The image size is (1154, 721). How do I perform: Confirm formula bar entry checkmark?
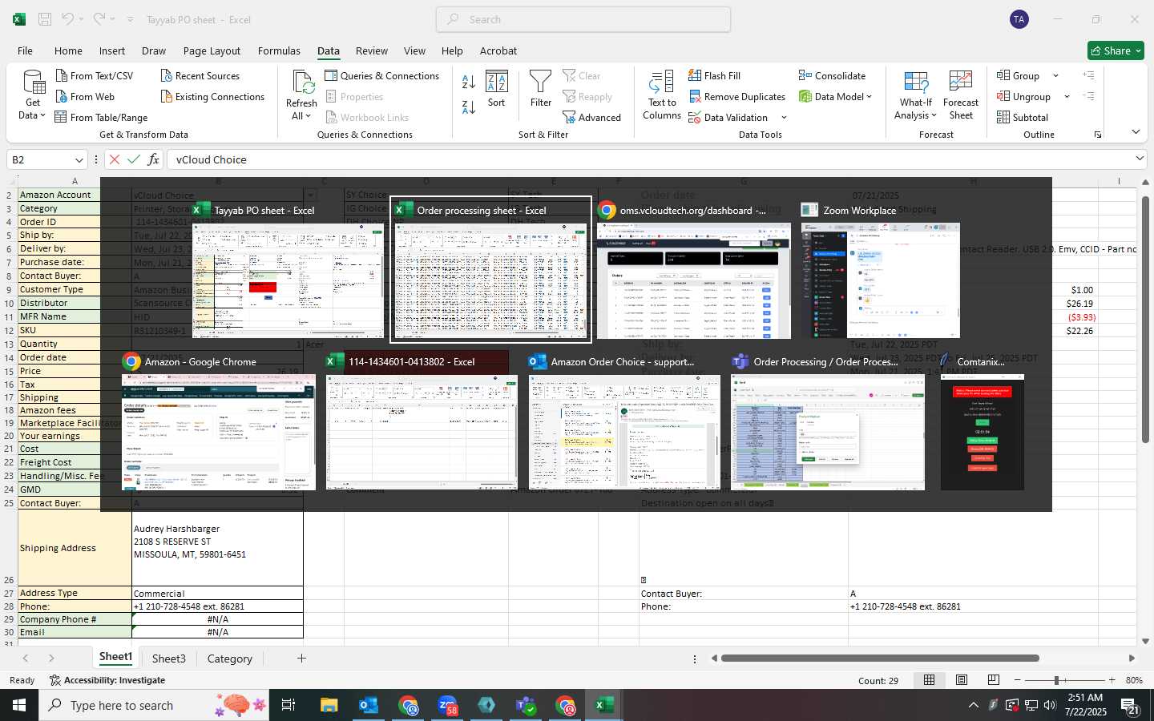[x=134, y=159]
